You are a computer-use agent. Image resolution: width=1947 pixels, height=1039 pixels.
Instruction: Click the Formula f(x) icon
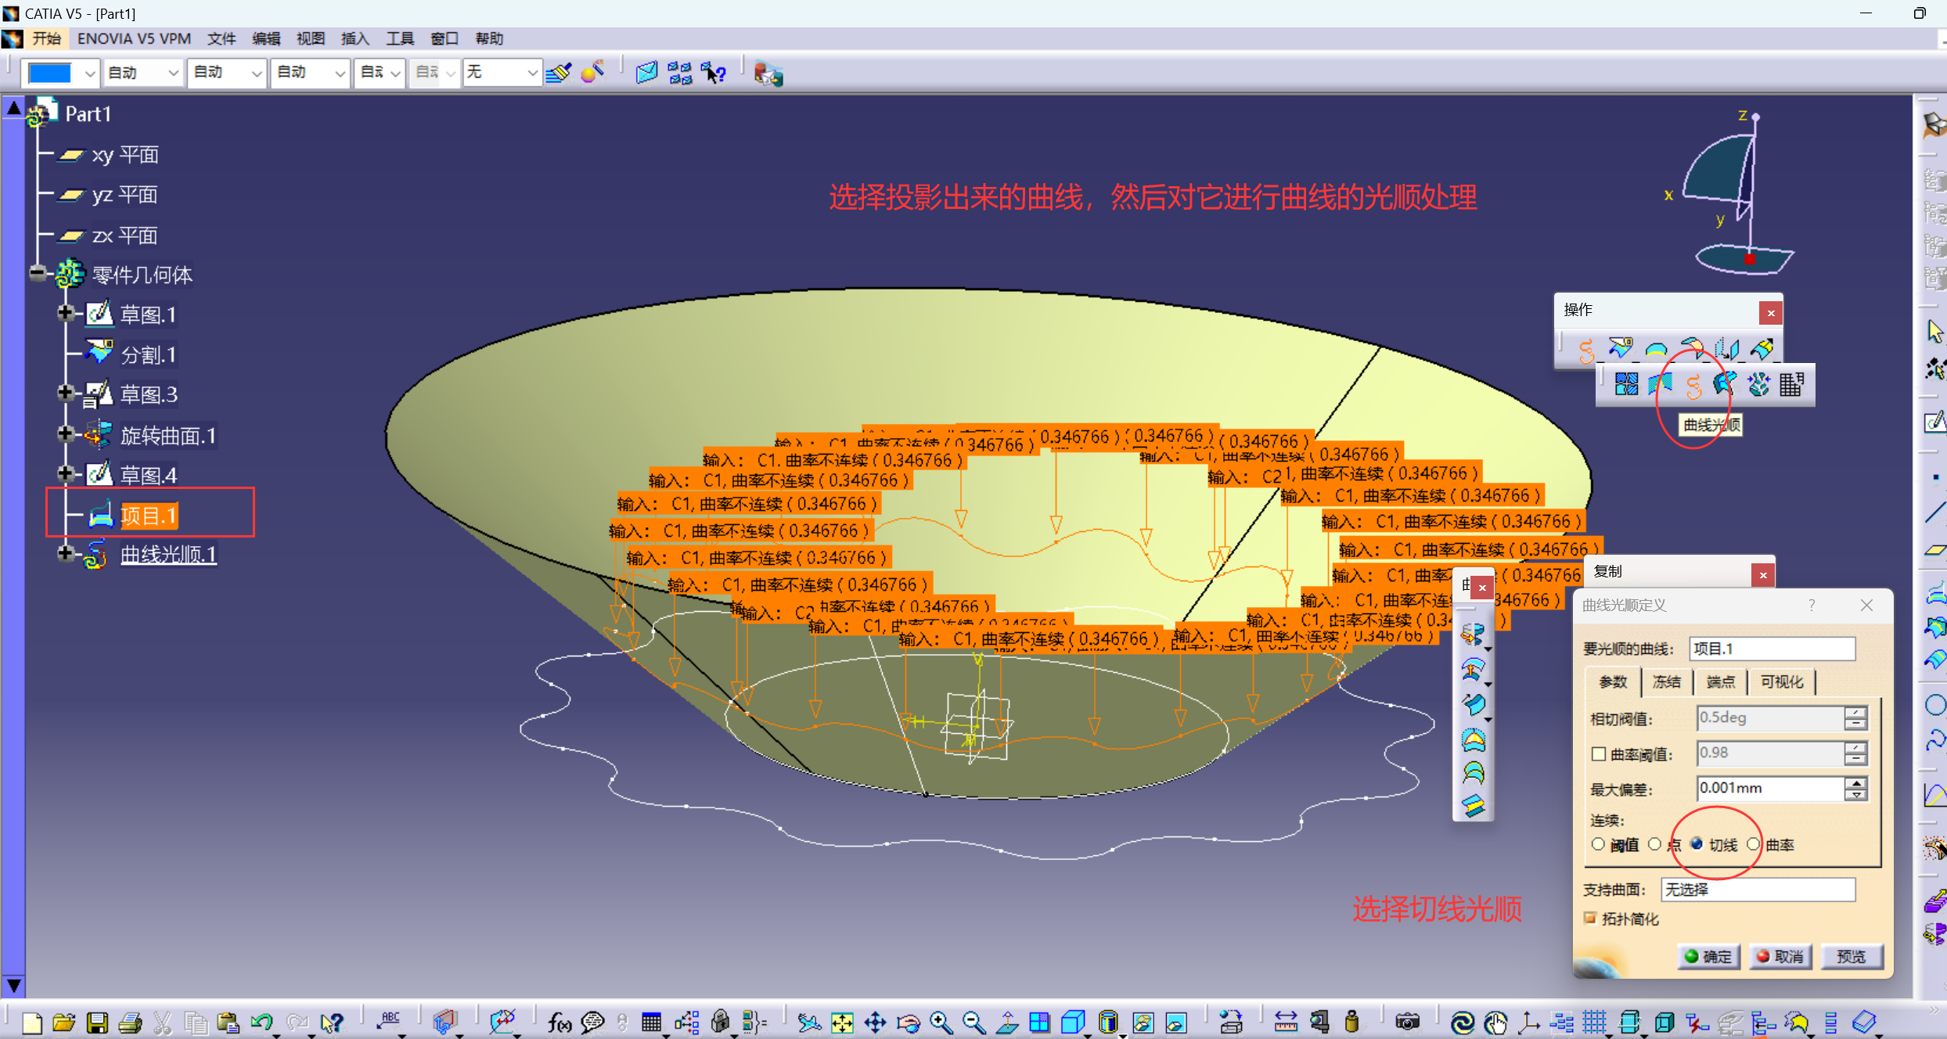(x=559, y=1022)
